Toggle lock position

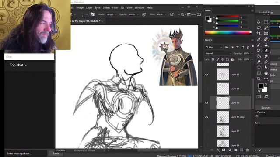tap(223, 59)
